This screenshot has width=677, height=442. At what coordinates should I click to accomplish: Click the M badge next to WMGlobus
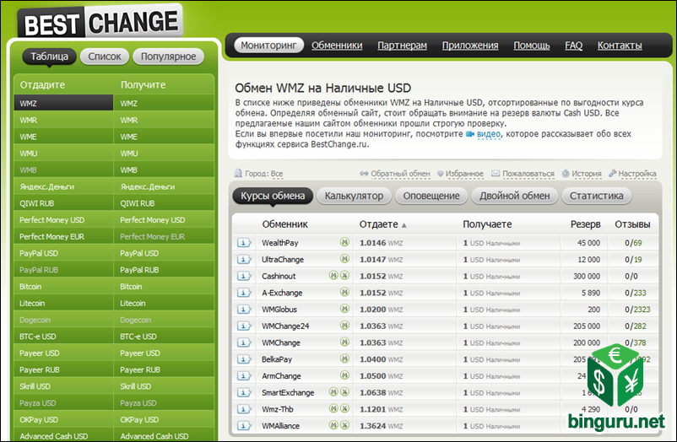coord(344,309)
